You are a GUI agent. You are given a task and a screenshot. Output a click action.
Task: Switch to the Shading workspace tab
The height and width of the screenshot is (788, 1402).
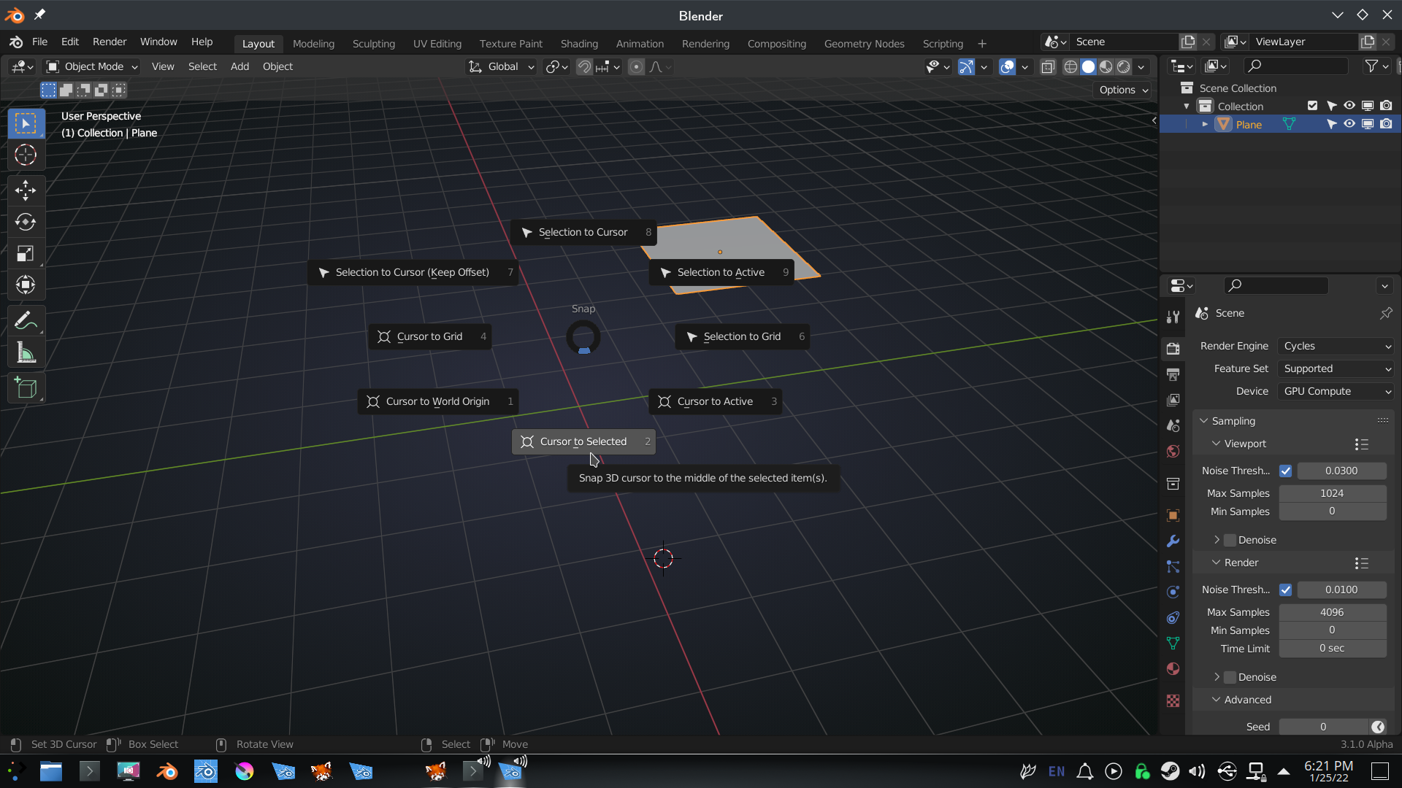578,44
